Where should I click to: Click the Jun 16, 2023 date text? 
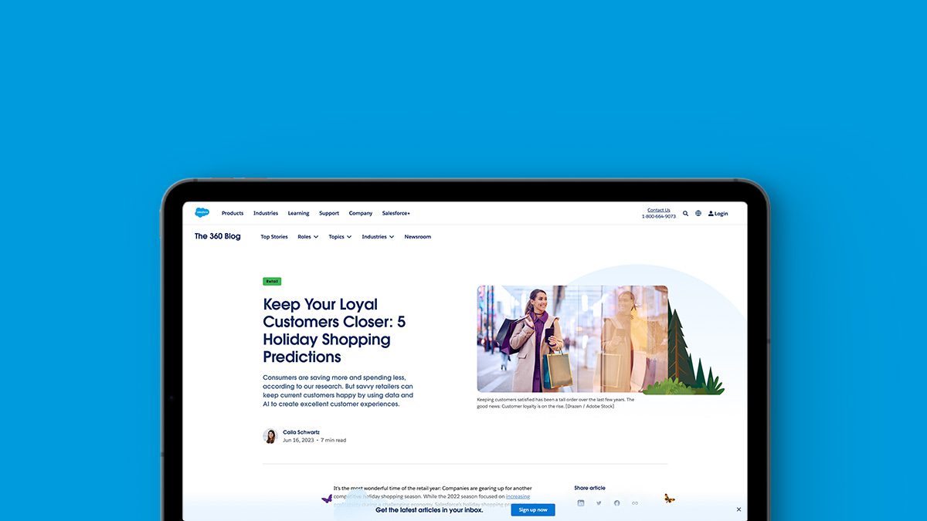click(x=298, y=440)
